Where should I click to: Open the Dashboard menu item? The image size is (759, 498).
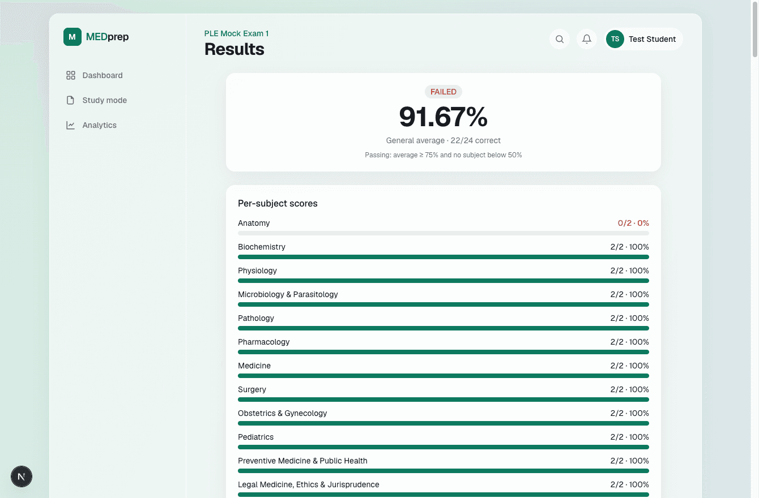103,75
